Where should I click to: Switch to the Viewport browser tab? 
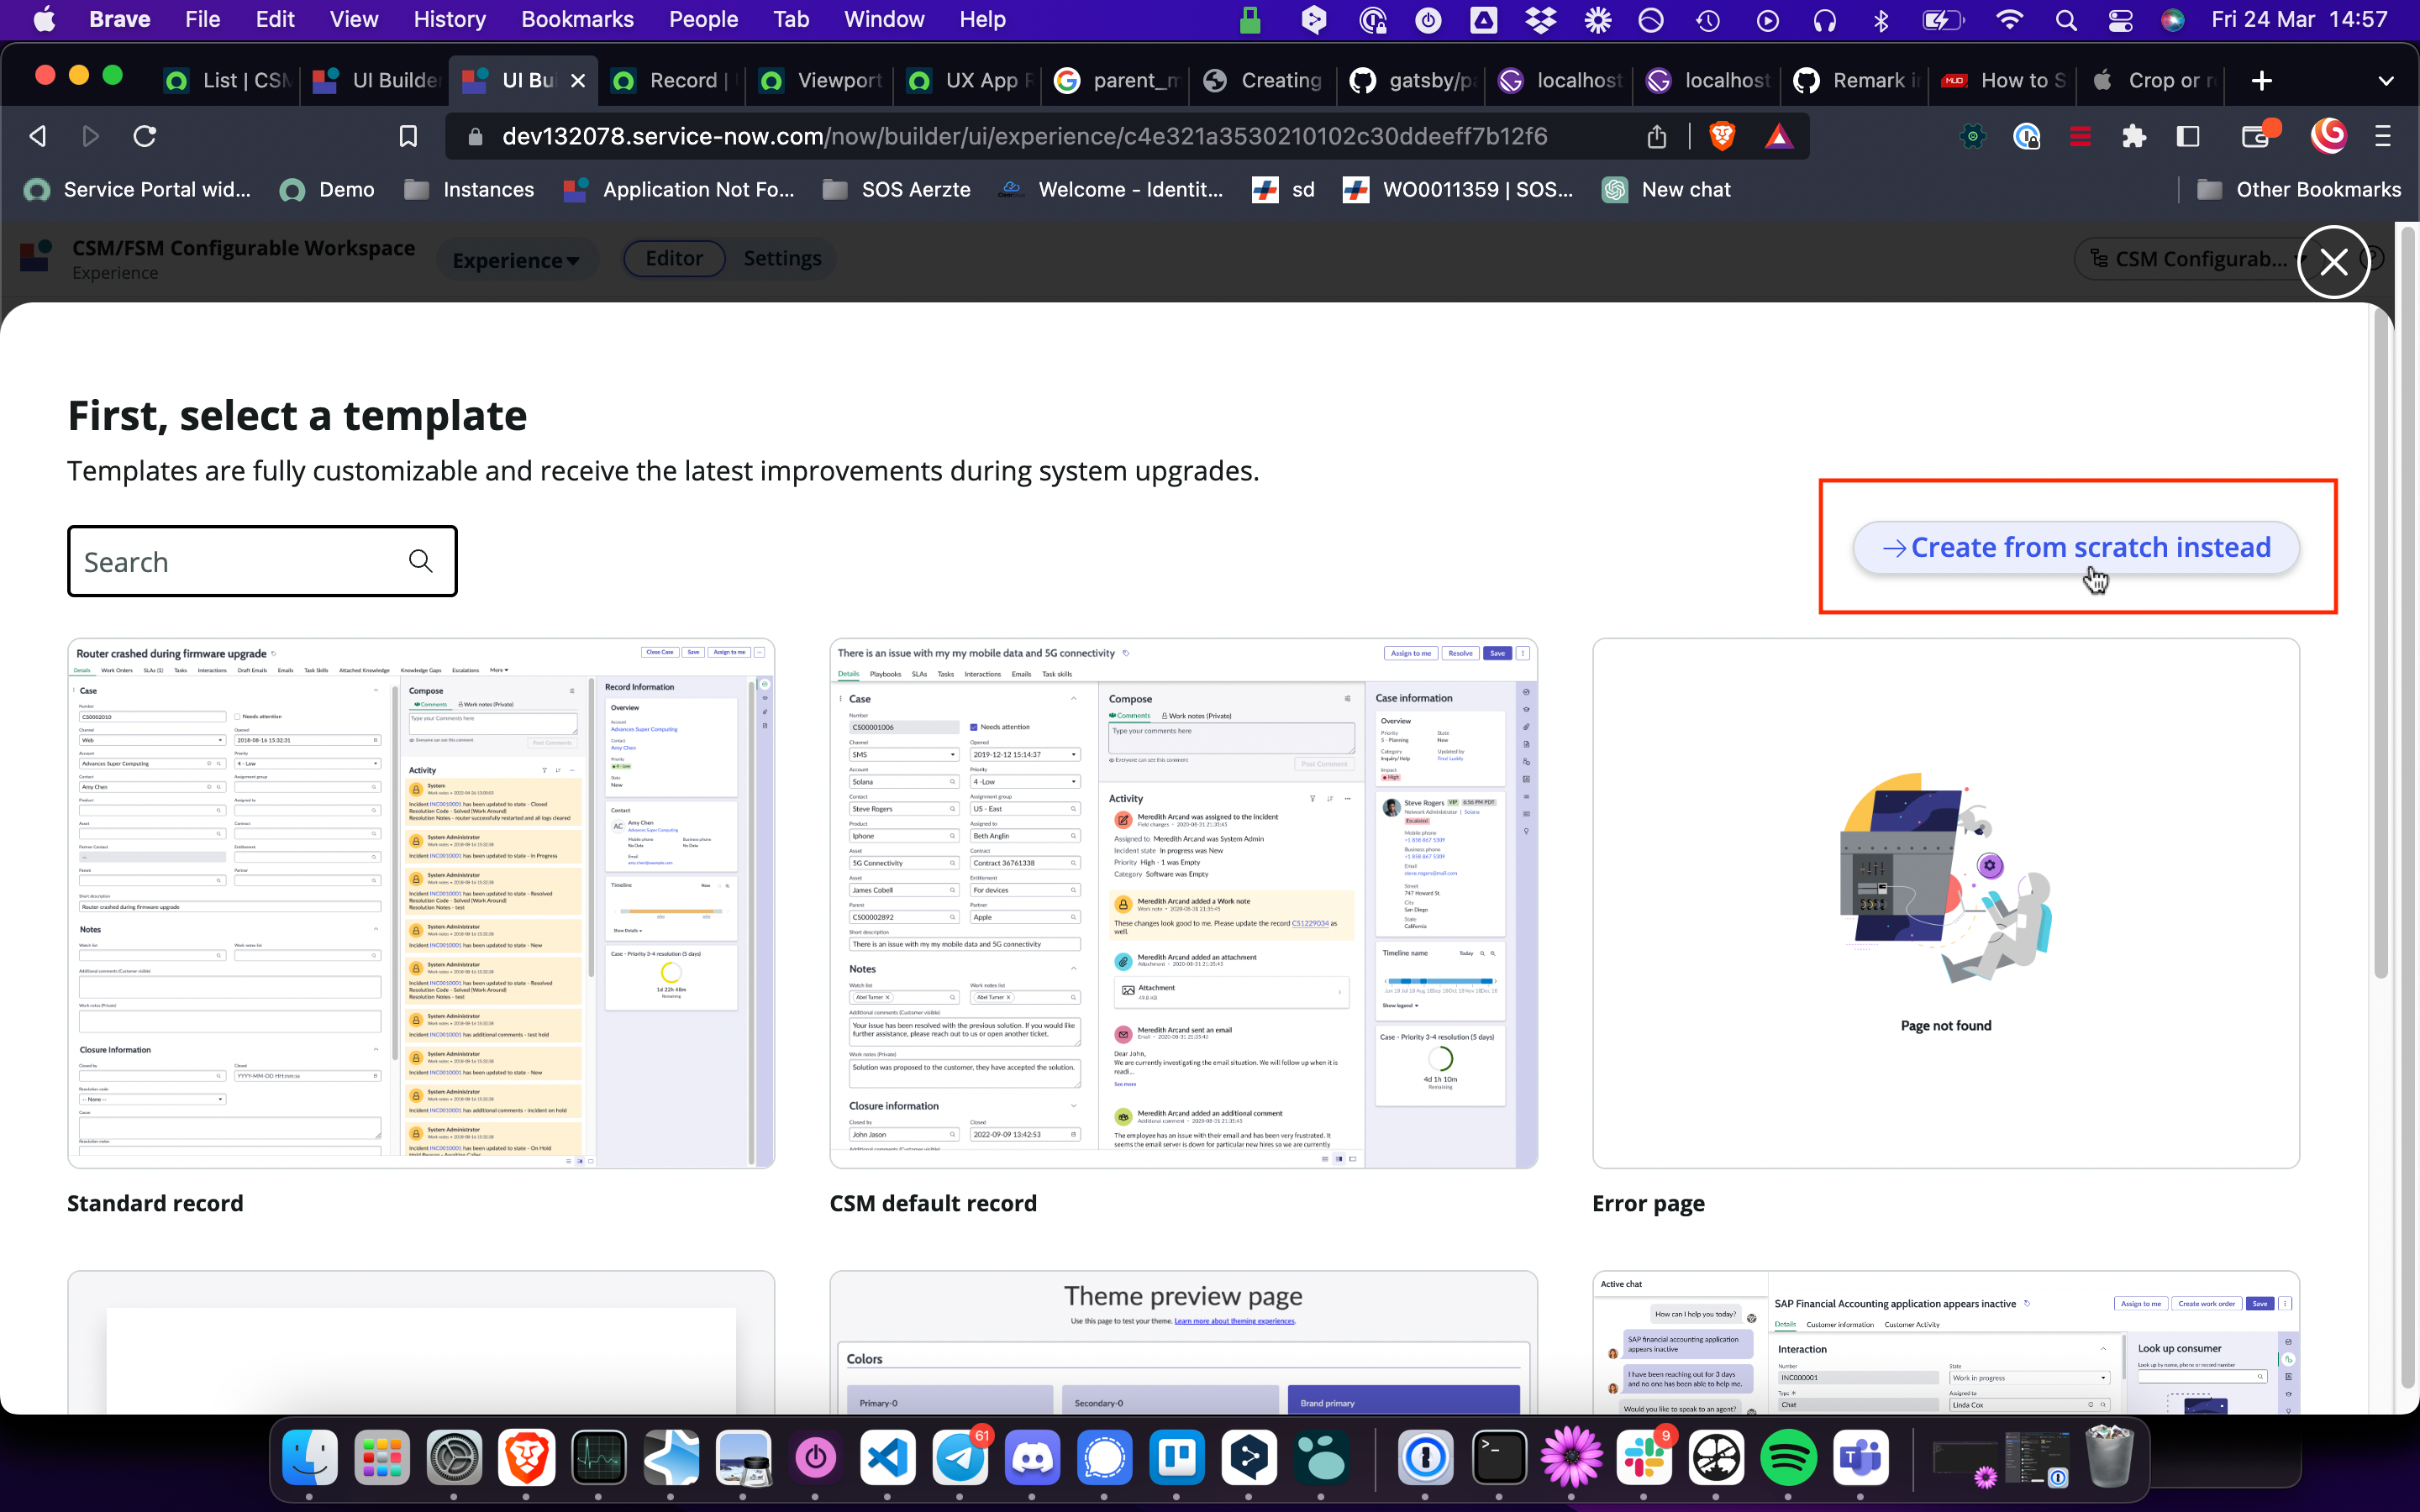coord(820,81)
